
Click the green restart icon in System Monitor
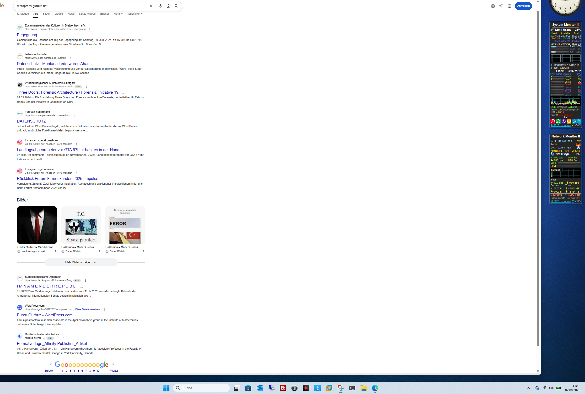558,121
